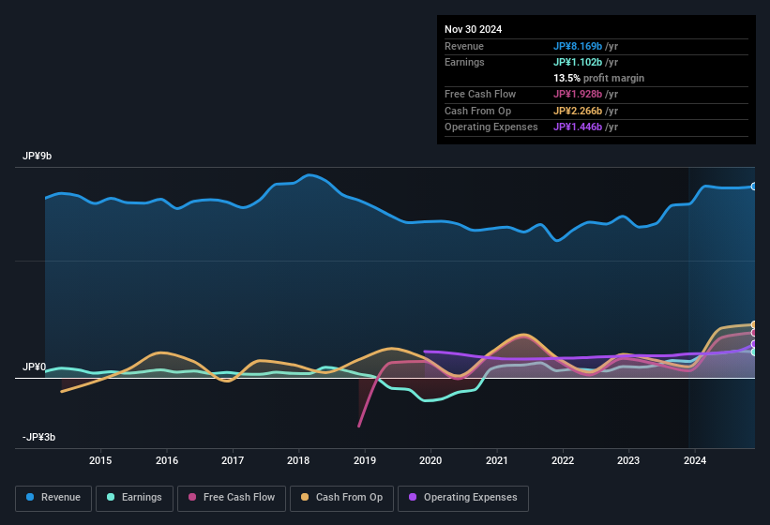Click the Nov 30 2024 tooltip date
770x525 pixels.
pos(473,29)
